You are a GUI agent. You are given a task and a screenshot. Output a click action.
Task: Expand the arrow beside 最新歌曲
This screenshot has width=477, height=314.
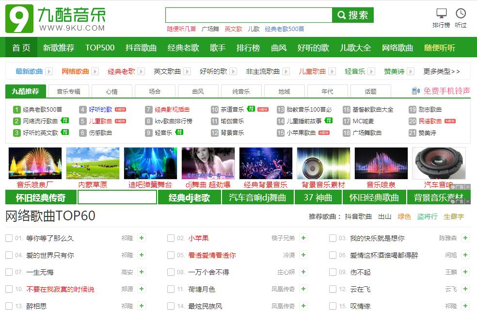[49, 71]
